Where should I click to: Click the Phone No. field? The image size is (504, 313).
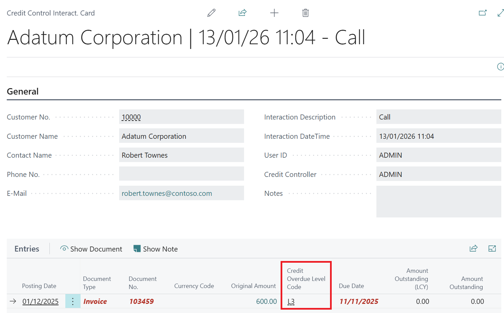click(181, 174)
